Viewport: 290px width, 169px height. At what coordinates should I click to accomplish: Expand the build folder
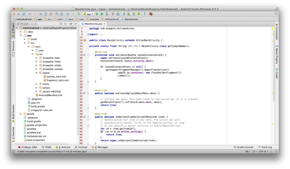pos(25,39)
